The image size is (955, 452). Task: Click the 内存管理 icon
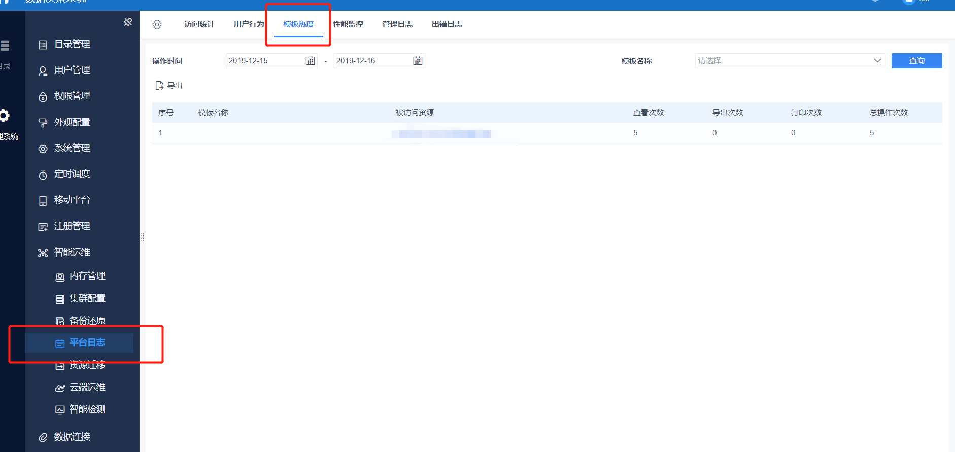[x=60, y=277]
